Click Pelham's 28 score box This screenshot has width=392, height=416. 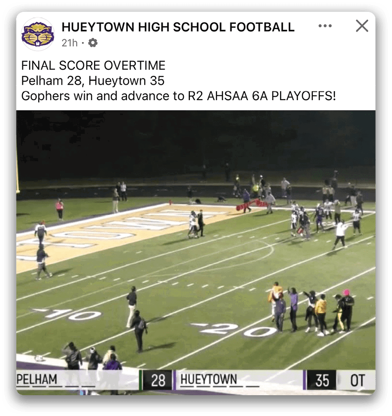tap(158, 380)
